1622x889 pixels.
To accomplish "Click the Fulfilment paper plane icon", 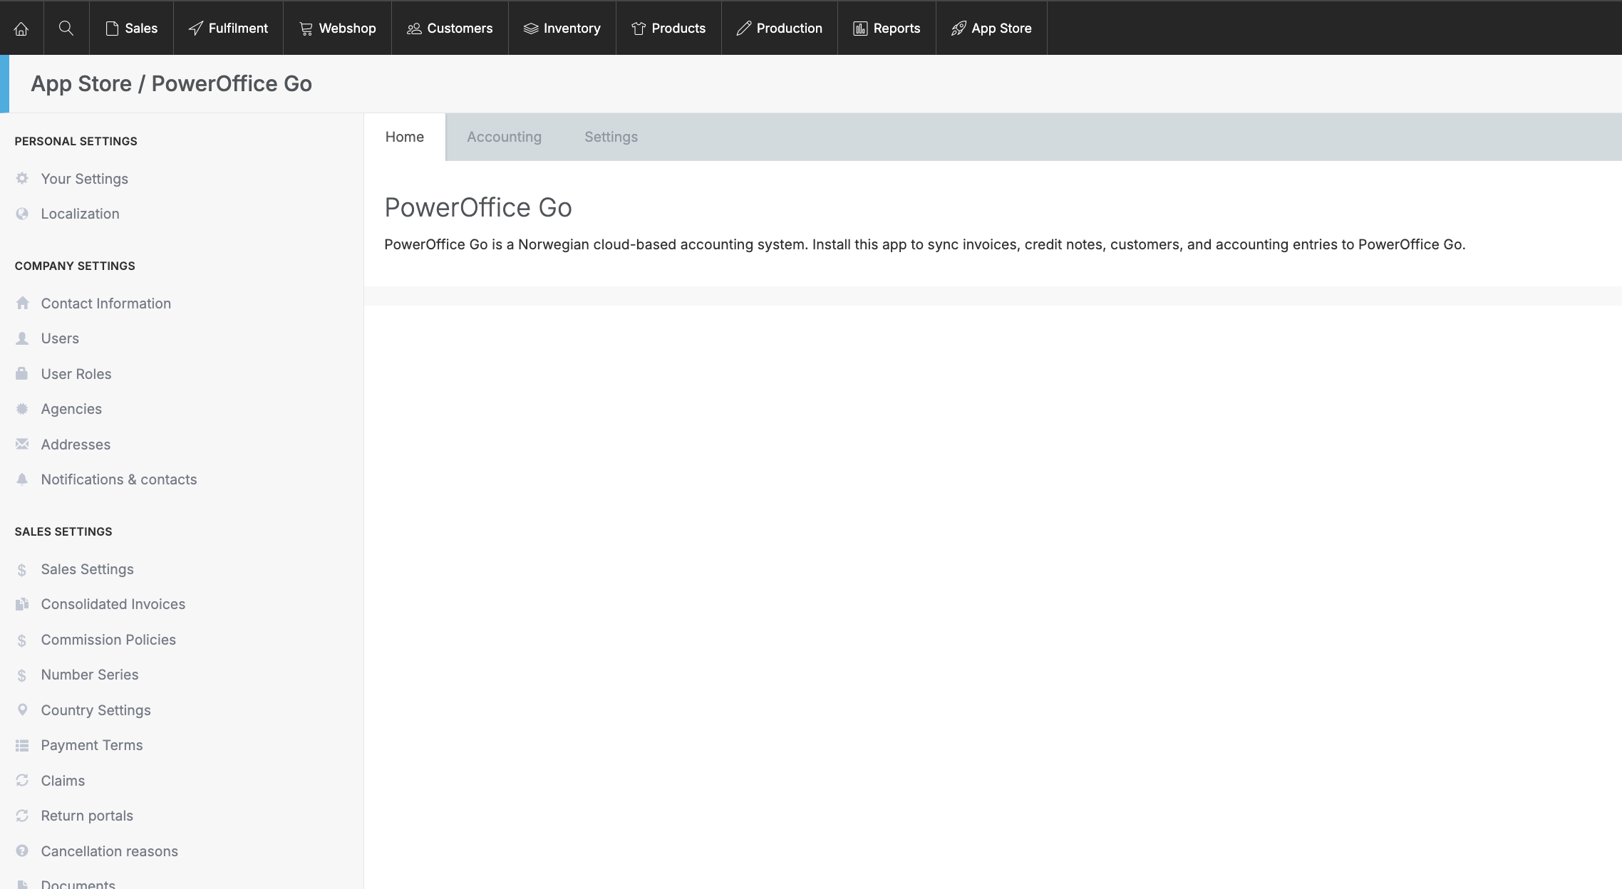I will tap(196, 28).
